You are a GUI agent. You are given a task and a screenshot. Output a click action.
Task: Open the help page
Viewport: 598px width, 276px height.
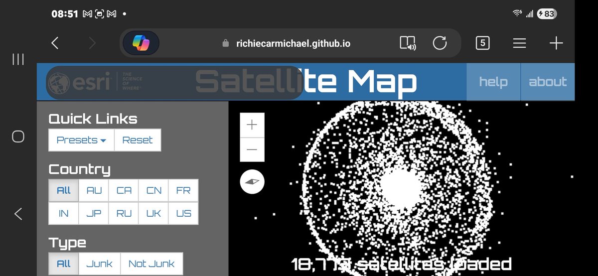493,82
